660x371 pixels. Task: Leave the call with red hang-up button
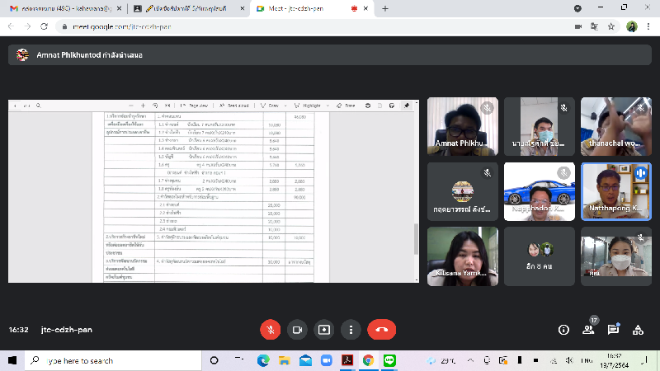point(381,329)
